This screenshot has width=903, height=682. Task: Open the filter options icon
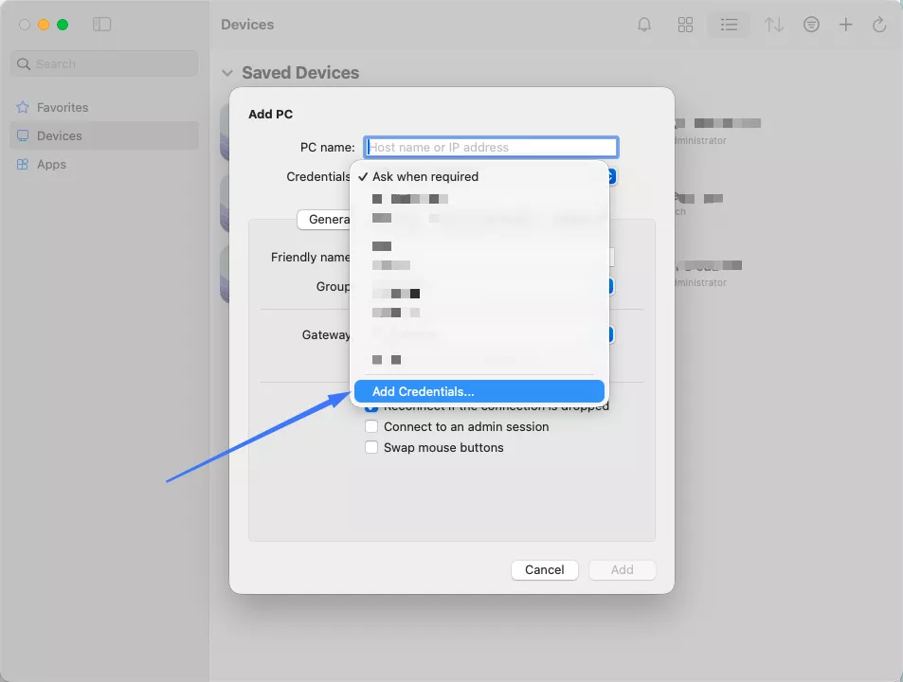811,25
